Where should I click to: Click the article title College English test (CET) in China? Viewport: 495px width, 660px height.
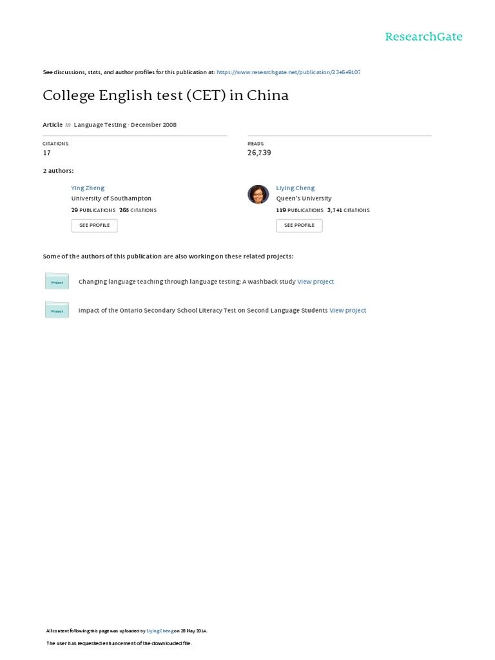pos(166,95)
